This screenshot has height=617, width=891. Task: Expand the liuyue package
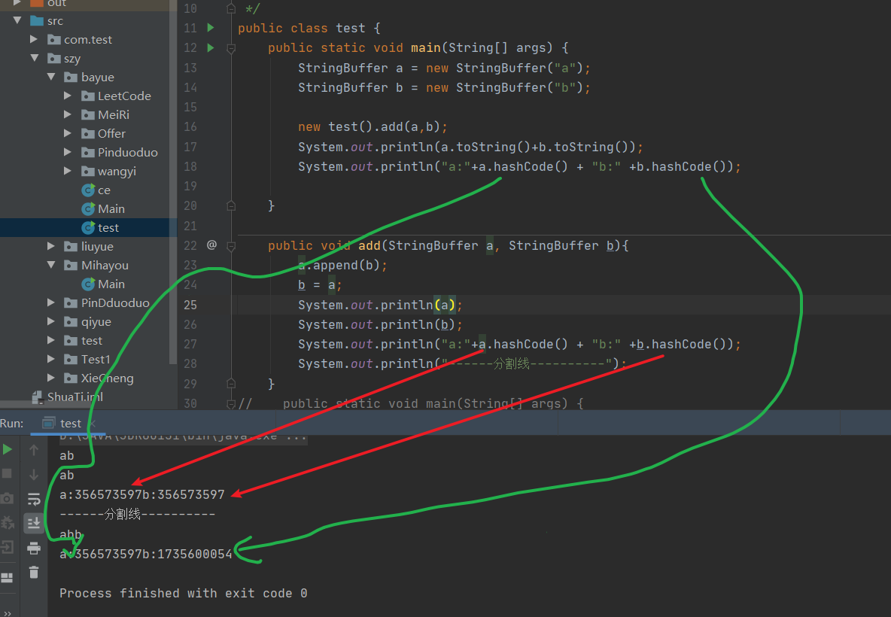tap(50, 246)
